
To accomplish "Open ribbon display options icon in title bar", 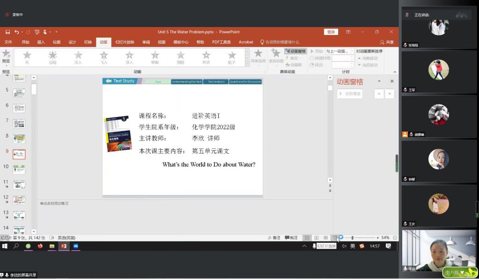I will point(348,32).
